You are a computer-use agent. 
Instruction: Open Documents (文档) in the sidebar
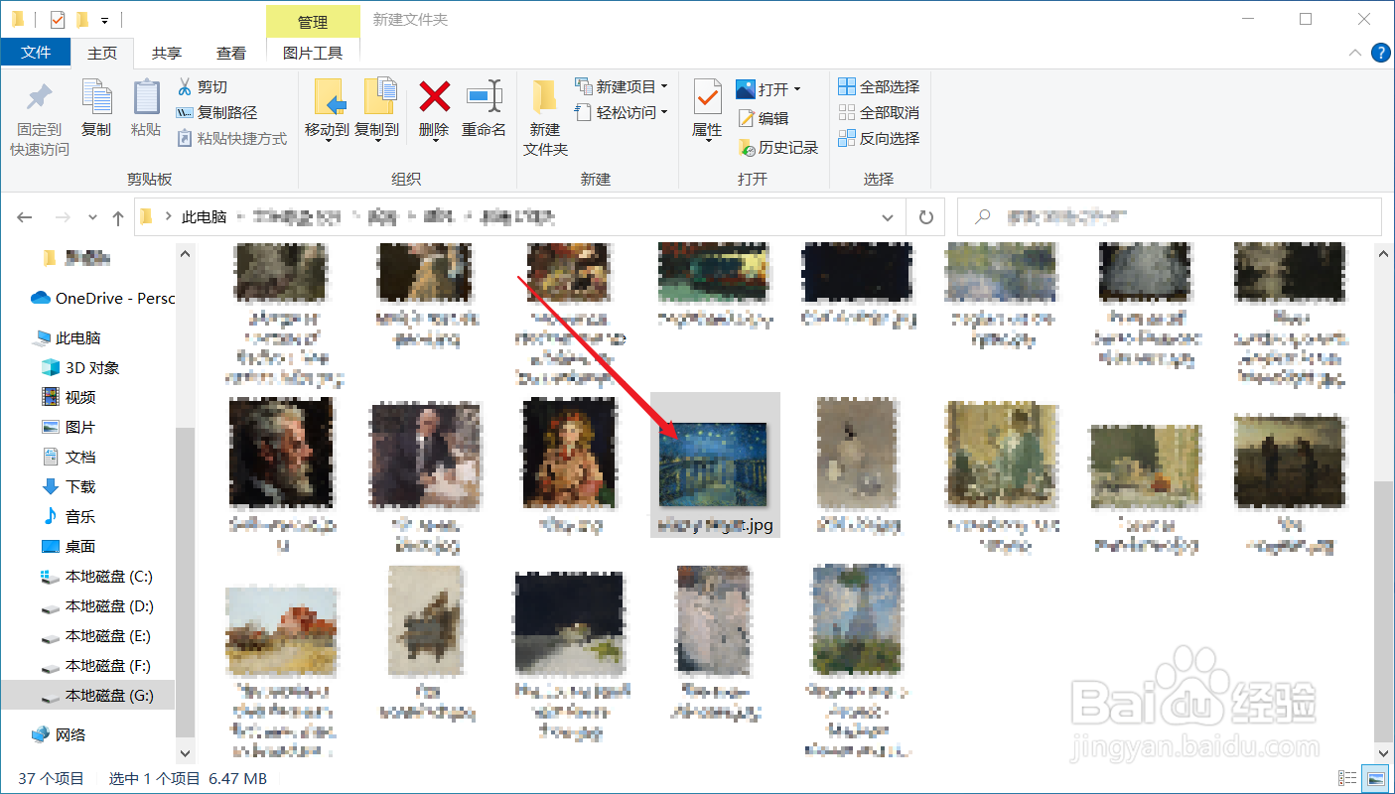[x=70, y=457]
